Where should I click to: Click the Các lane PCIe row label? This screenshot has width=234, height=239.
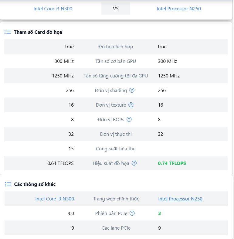(116, 228)
